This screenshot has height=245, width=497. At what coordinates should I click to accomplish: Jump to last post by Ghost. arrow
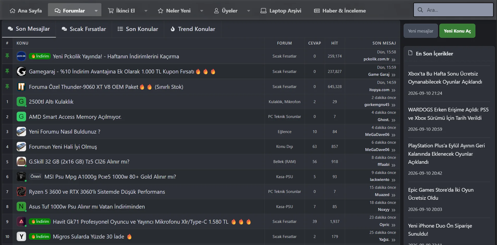394,120
